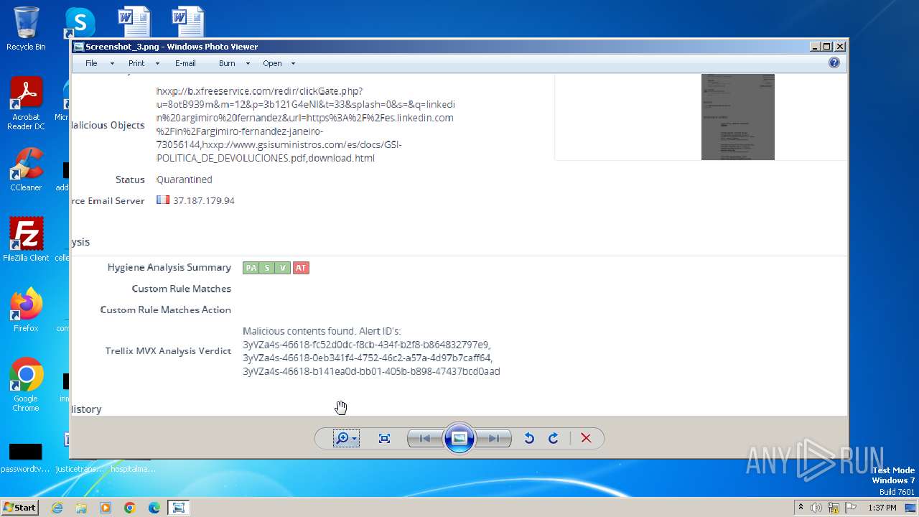Viewport: 919px width, 517px height.
Task: Click the green V hygiene badge
Action: point(283,268)
